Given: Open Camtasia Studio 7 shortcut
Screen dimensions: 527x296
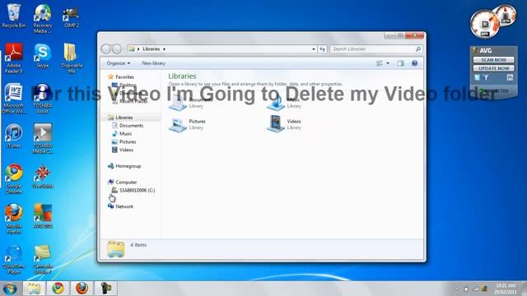Looking at the screenshot, I should pos(43,259).
